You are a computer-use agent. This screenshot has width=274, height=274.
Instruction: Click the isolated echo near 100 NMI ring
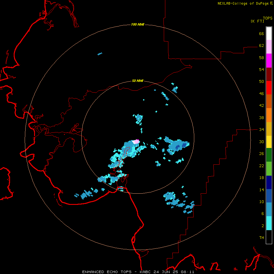100,54
